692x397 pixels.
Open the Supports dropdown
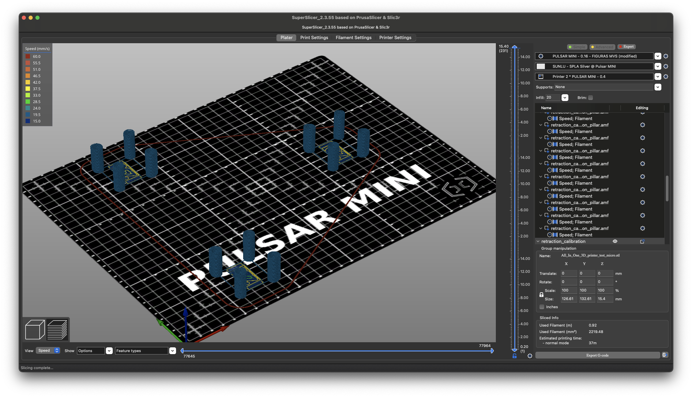pyautogui.click(x=658, y=87)
